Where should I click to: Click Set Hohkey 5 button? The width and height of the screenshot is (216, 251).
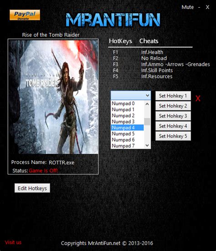click(173, 136)
